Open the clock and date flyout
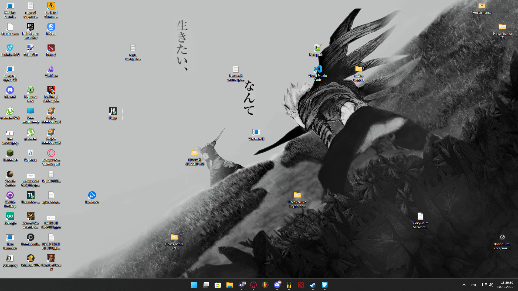This screenshot has height=291, width=518. (505, 285)
